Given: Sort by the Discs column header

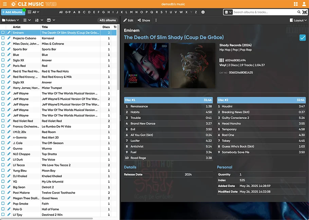Looking at the screenshot, I should coord(106,27).
